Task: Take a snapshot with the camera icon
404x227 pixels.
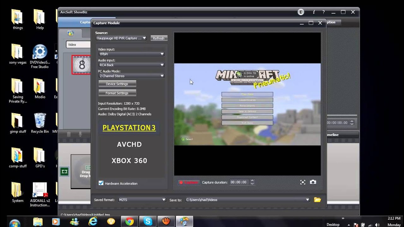Action: [x=313, y=182]
